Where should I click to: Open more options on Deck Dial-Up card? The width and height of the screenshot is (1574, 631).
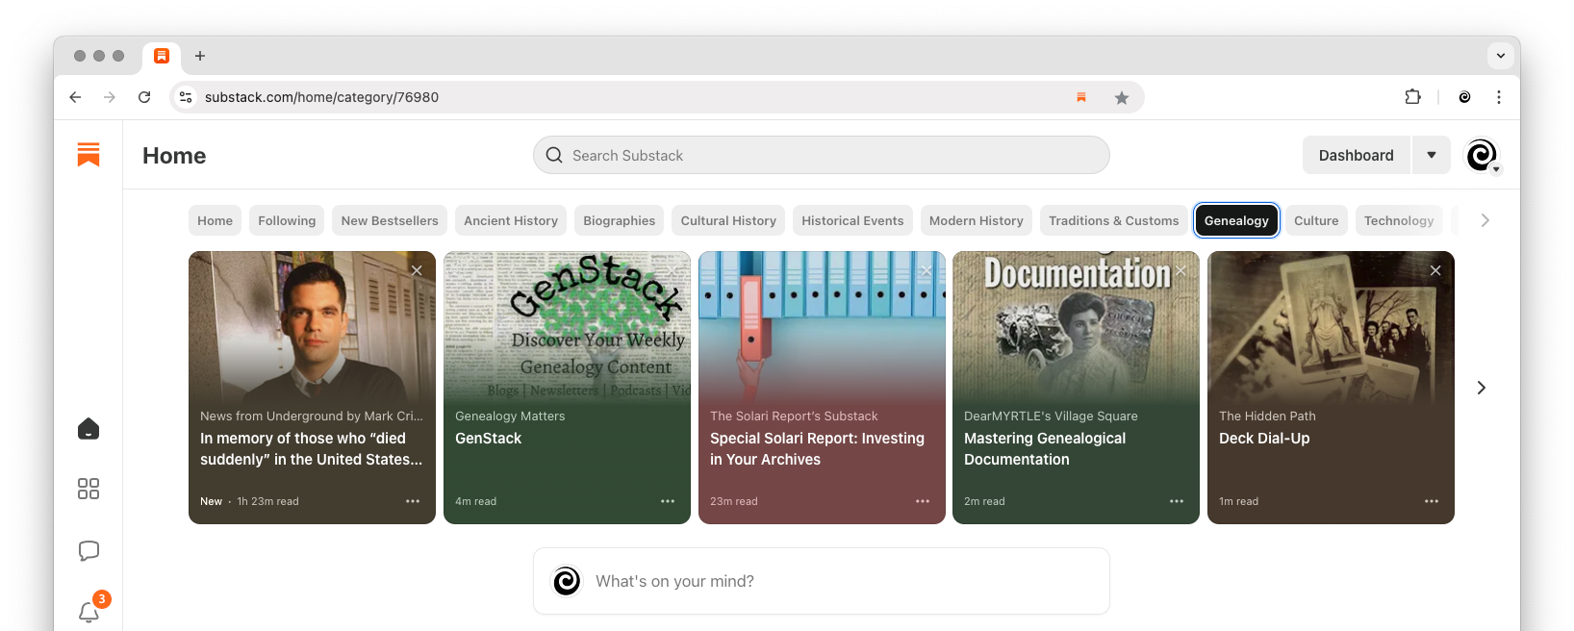(x=1432, y=501)
